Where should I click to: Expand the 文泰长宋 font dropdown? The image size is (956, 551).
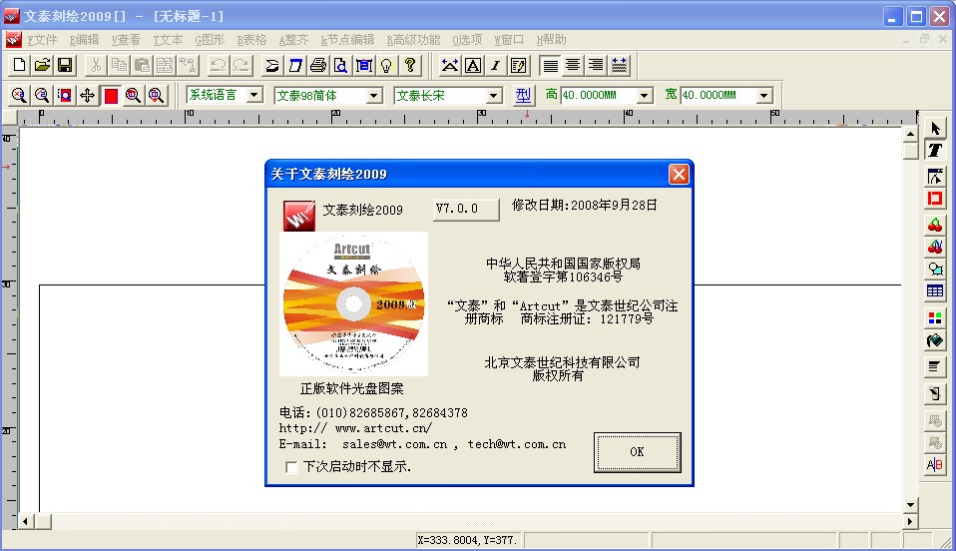click(493, 96)
